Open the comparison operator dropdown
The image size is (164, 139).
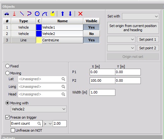pos(48,124)
